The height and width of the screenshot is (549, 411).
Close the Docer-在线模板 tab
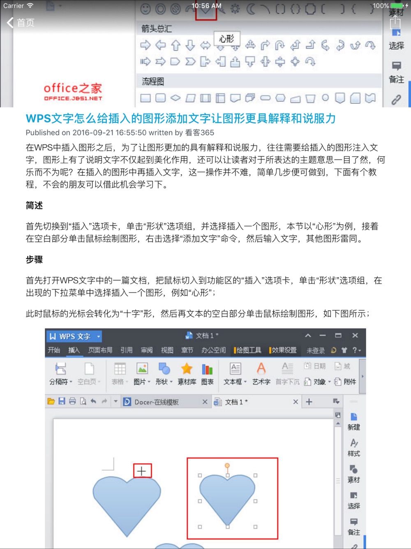[205, 402]
